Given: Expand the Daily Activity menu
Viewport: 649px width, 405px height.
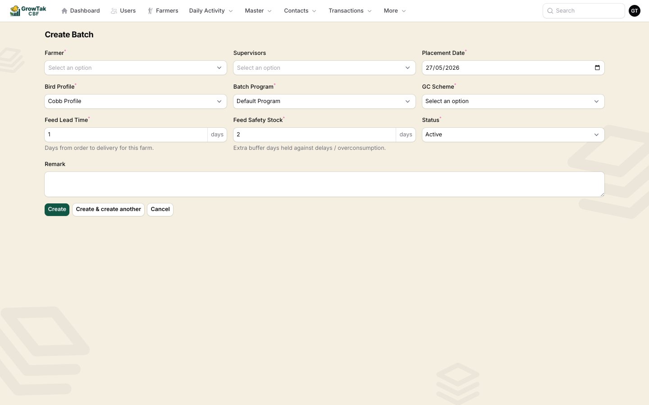Looking at the screenshot, I should coord(211,11).
